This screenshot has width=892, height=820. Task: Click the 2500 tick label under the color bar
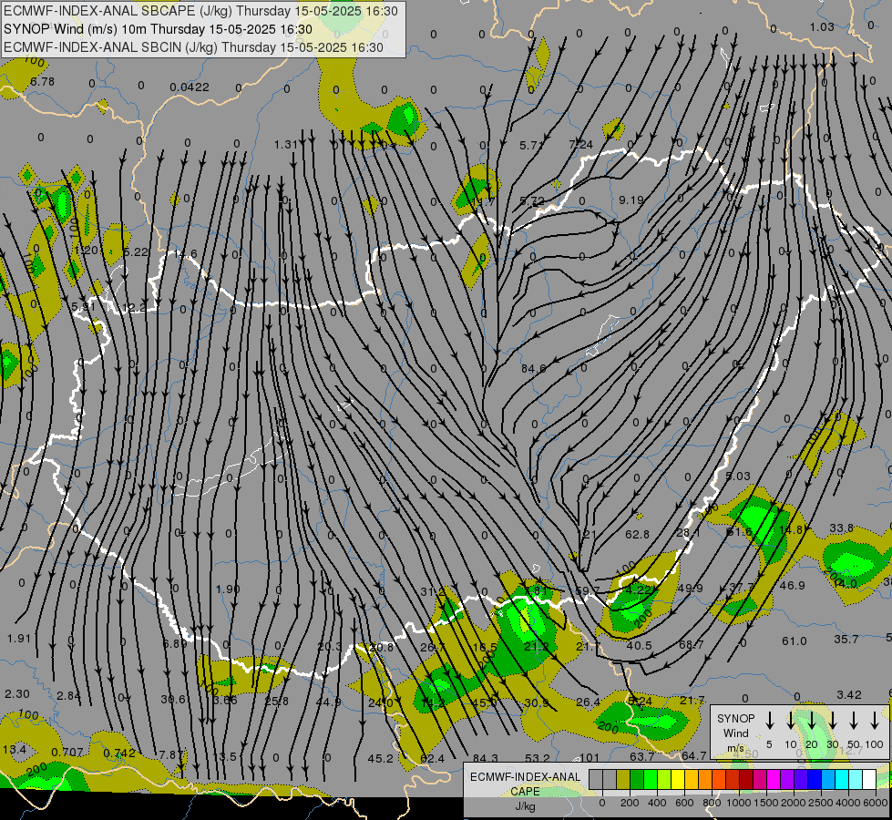821,803
